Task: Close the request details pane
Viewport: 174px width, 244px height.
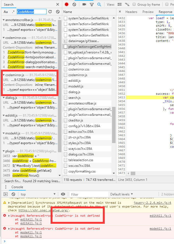Action: [x=120, y=12]
